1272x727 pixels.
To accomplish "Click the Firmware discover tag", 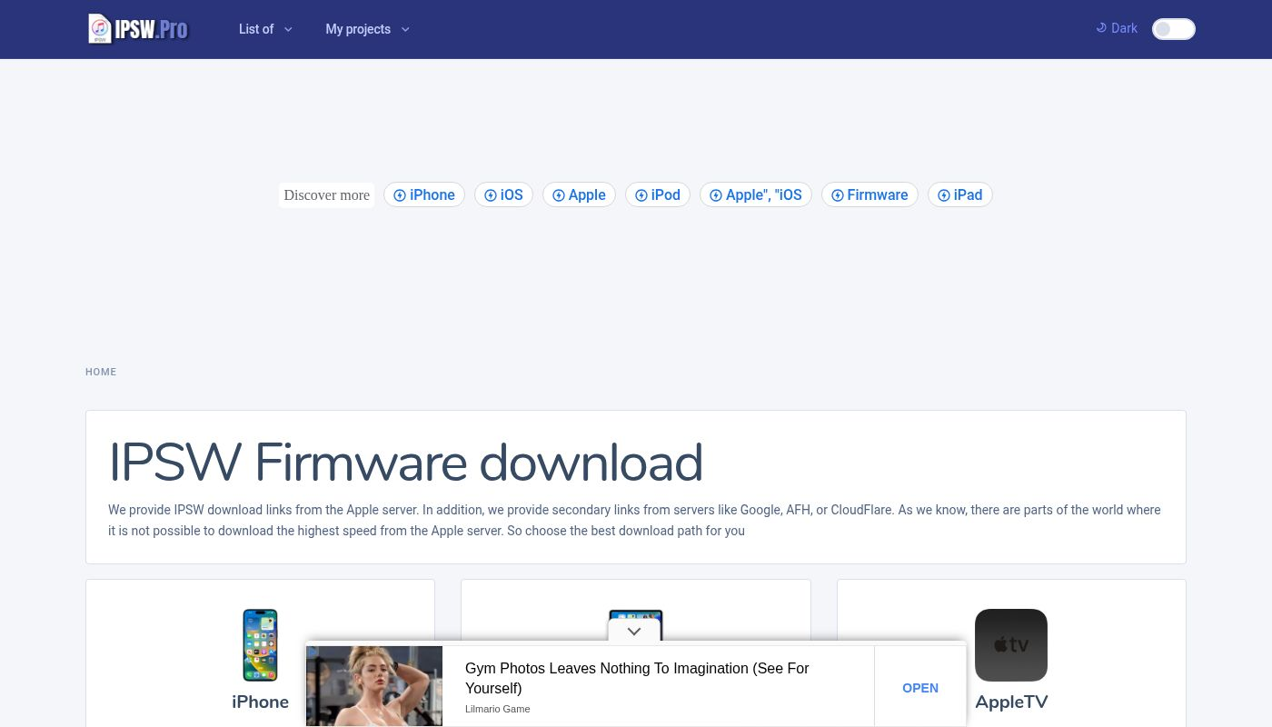I will [870, 194].
